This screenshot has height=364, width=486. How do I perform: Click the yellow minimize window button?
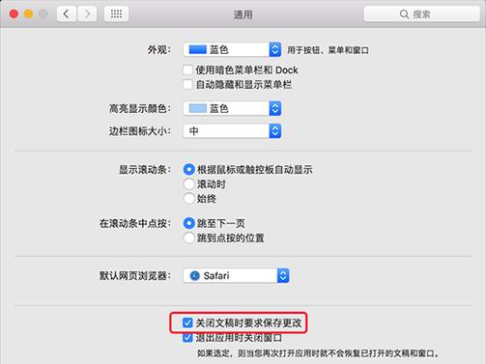click(28, 14)
